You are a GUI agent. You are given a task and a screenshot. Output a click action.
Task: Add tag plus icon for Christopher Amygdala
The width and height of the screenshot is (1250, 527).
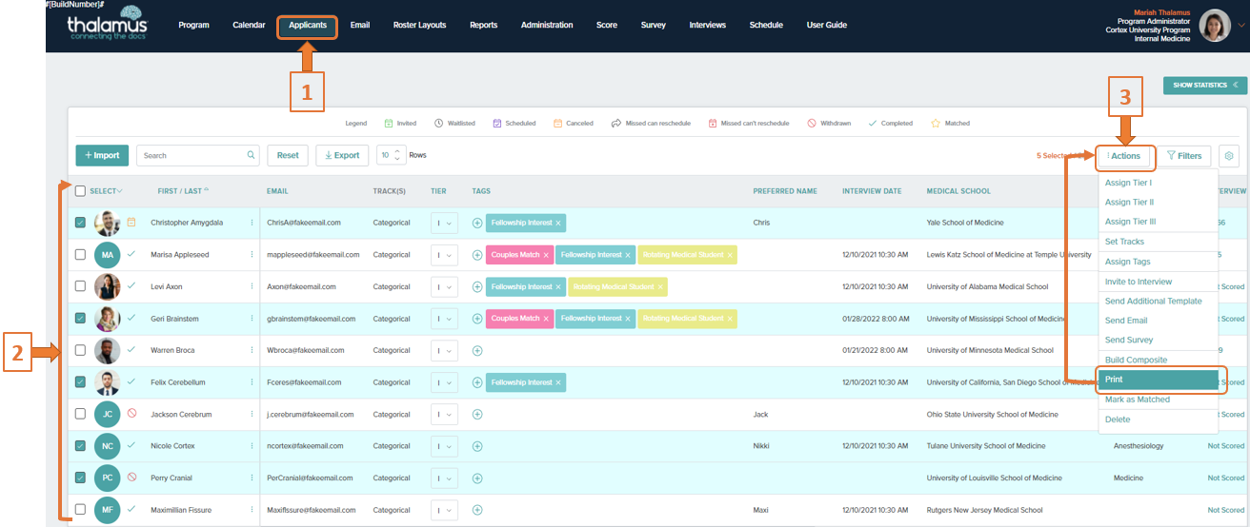pyautogui.click(x=477, y=223)
